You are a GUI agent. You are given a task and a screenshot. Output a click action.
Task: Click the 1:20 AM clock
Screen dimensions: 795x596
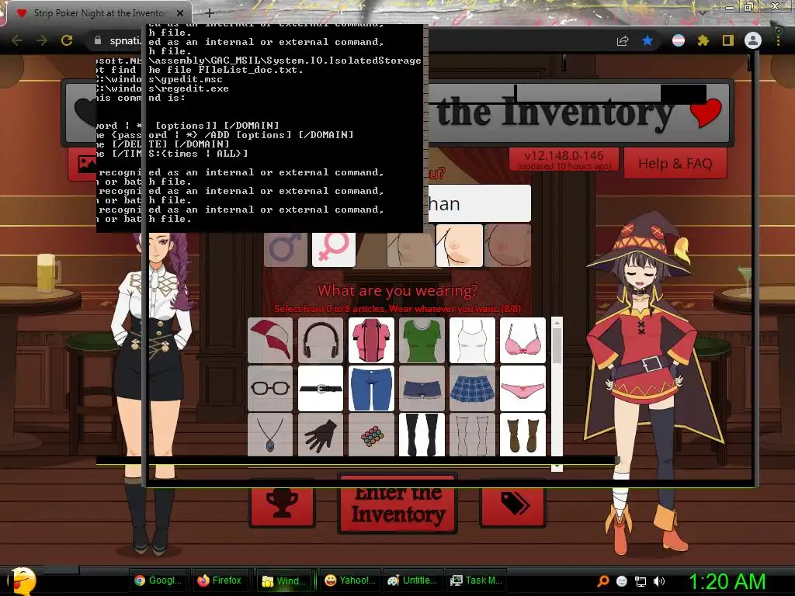point(727,581)
